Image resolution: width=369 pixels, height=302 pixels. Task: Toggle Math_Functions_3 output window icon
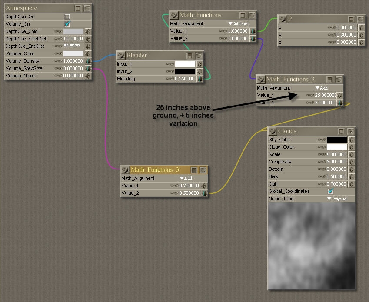(x=194, y=170)
